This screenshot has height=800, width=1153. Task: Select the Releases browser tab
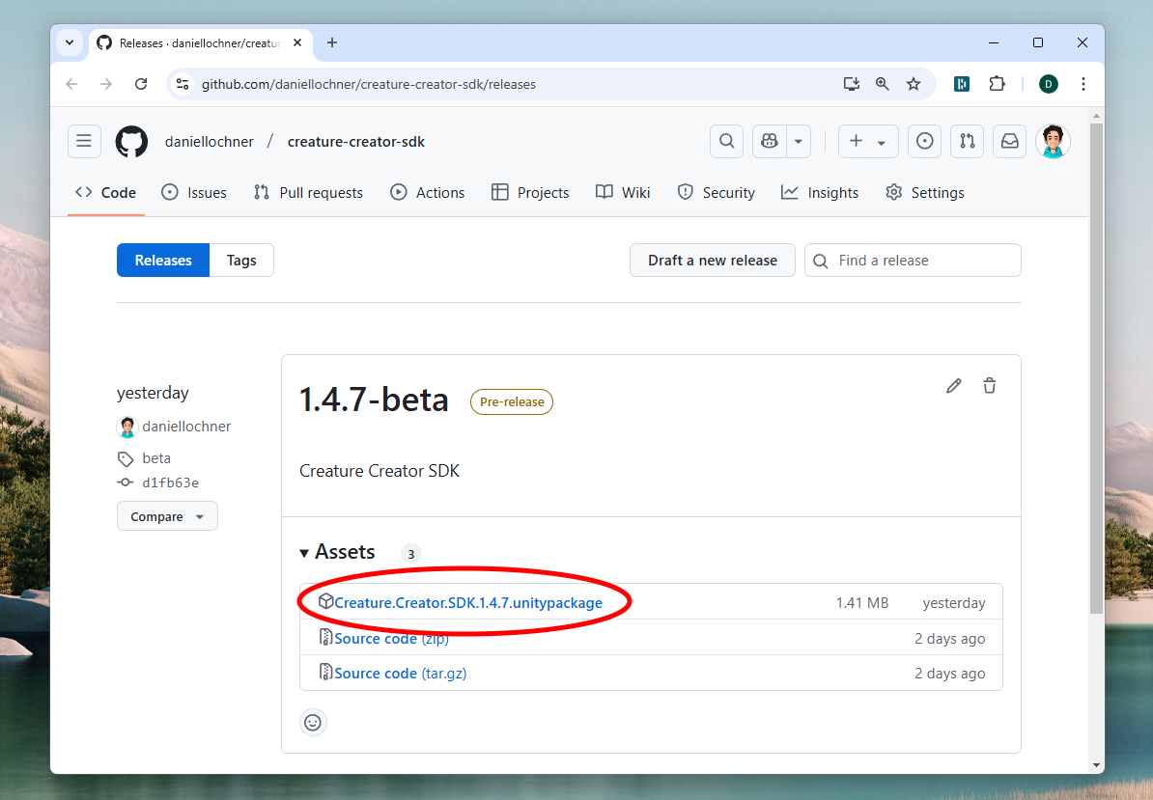click(200, 43)
